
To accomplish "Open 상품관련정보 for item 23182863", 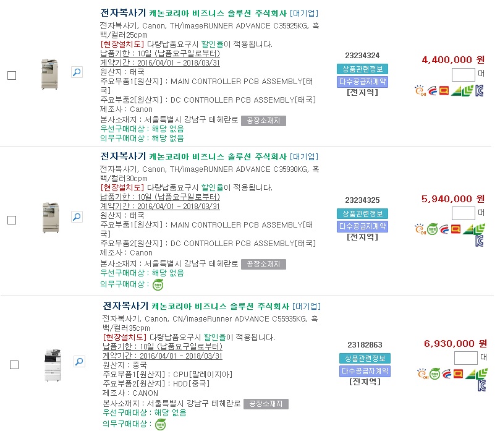I will click(x=365, y=359).
